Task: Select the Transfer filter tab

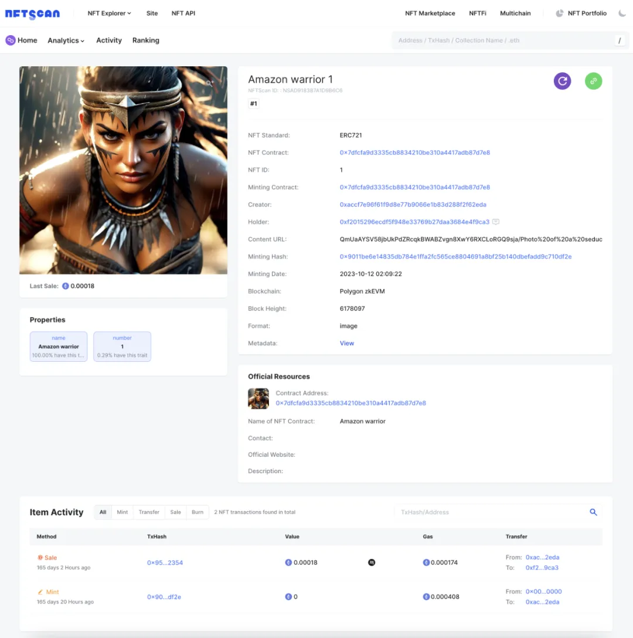Action: click(149, 512)
